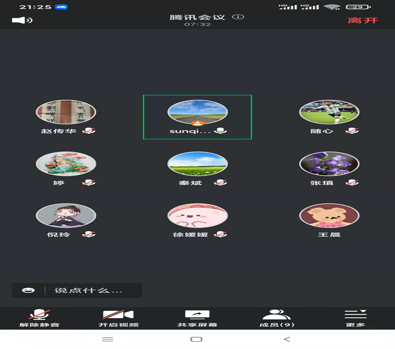Screen dimensions: 395x349
Task: Tap 秦斌's green meadow avatar
Action: [198, 164]
